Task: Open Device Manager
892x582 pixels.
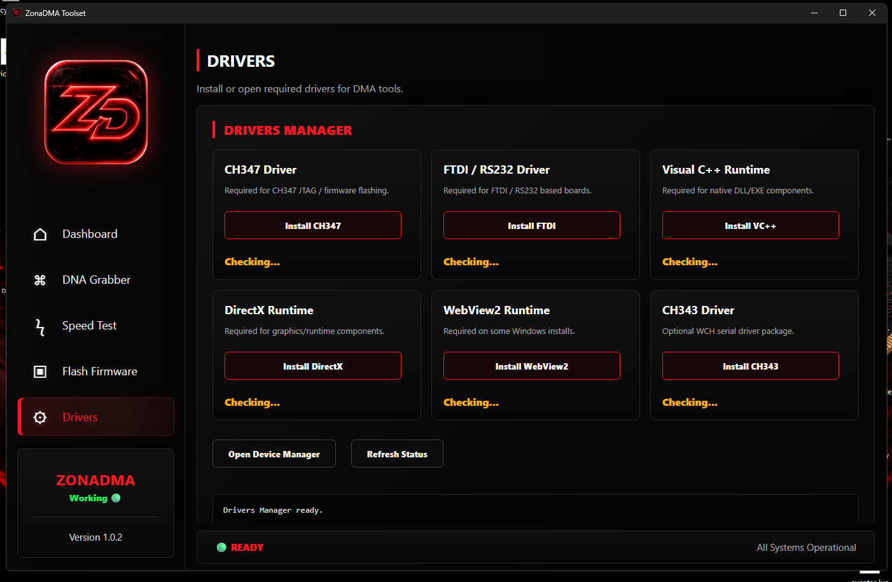Action: click(274, 454)
